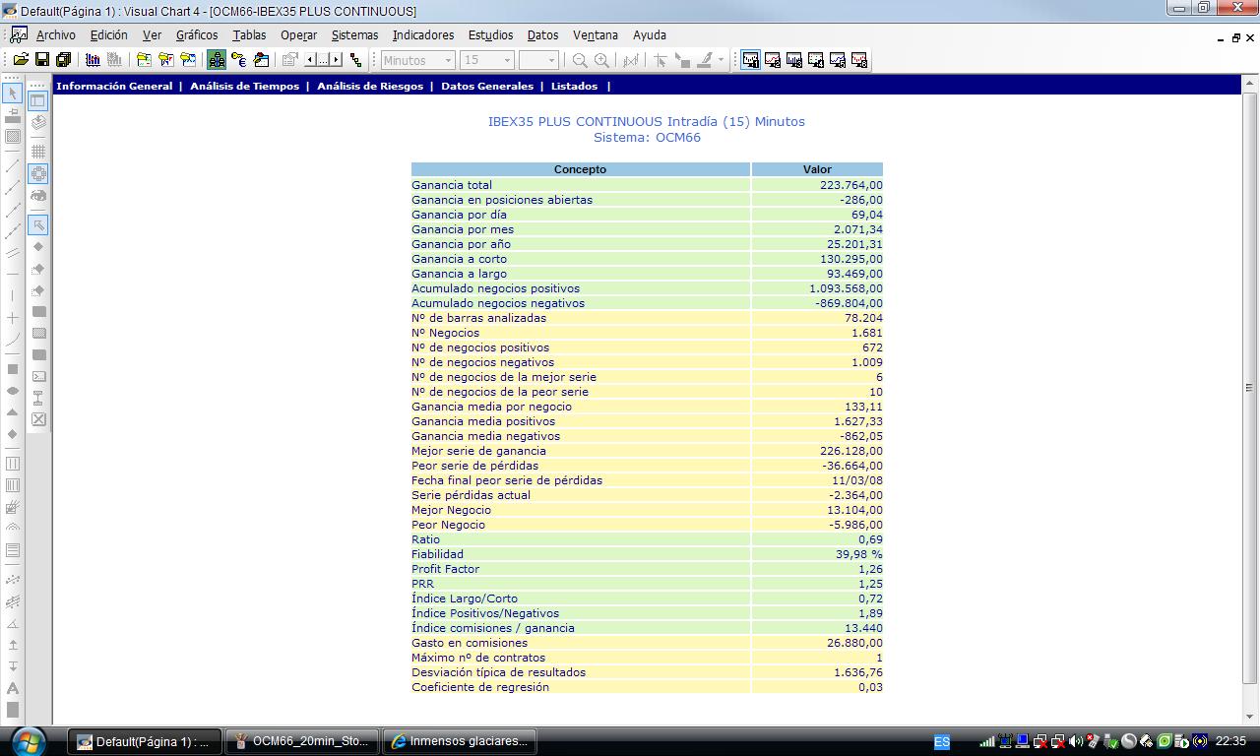Open the Minutos time unit dropdown
The height and width of the screenshot is (756, 1260).
[448, 60]
